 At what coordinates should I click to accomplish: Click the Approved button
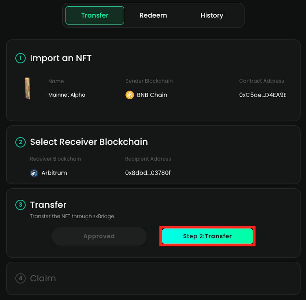99,236
